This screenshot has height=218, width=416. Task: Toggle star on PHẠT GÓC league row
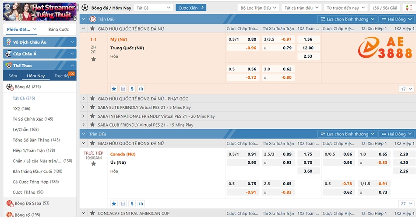point(92,99)
